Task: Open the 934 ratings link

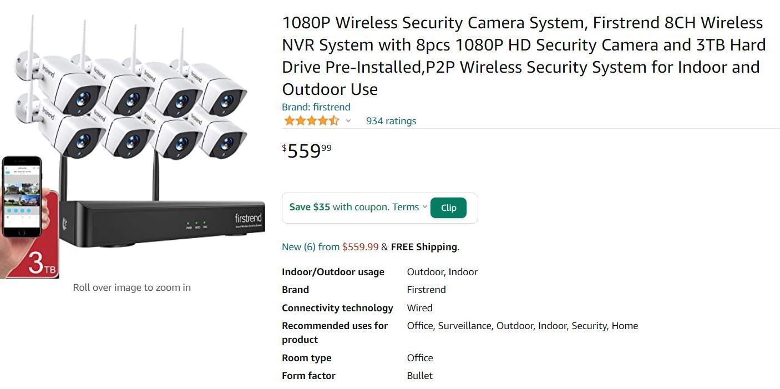Action: coord(391,121)
